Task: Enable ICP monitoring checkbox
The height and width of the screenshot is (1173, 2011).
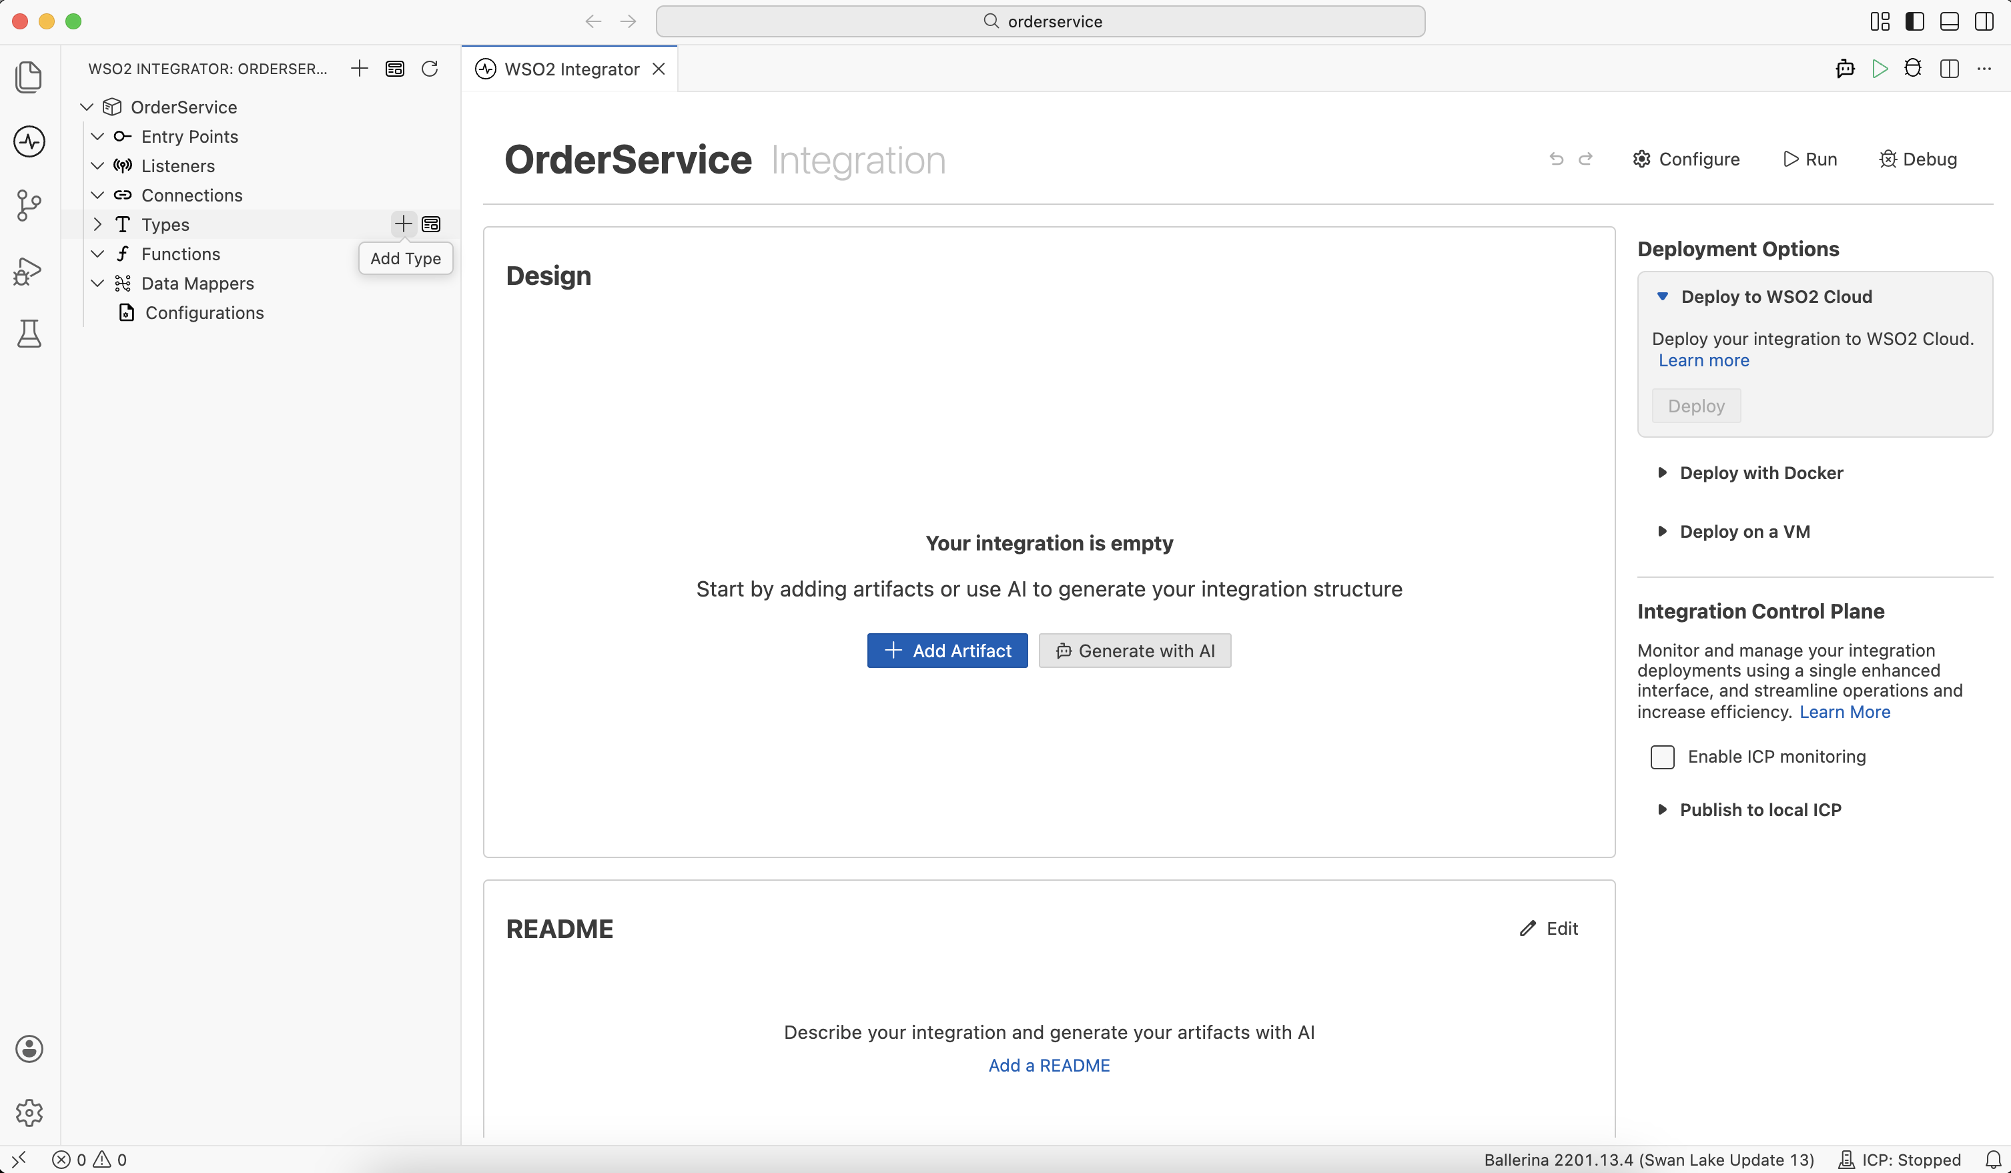Action: (1662, 757)
